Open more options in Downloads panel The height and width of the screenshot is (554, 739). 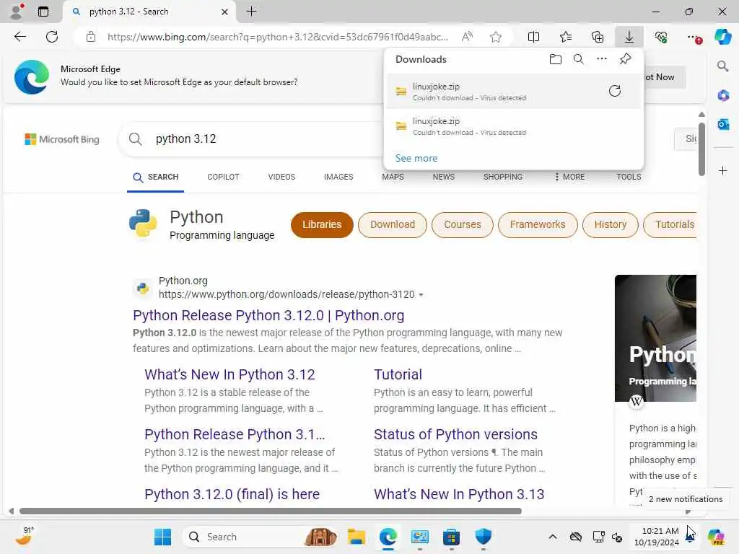tap(602, 59)
